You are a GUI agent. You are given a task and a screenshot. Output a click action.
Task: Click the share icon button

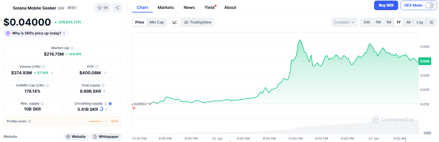tap(117, 8)
